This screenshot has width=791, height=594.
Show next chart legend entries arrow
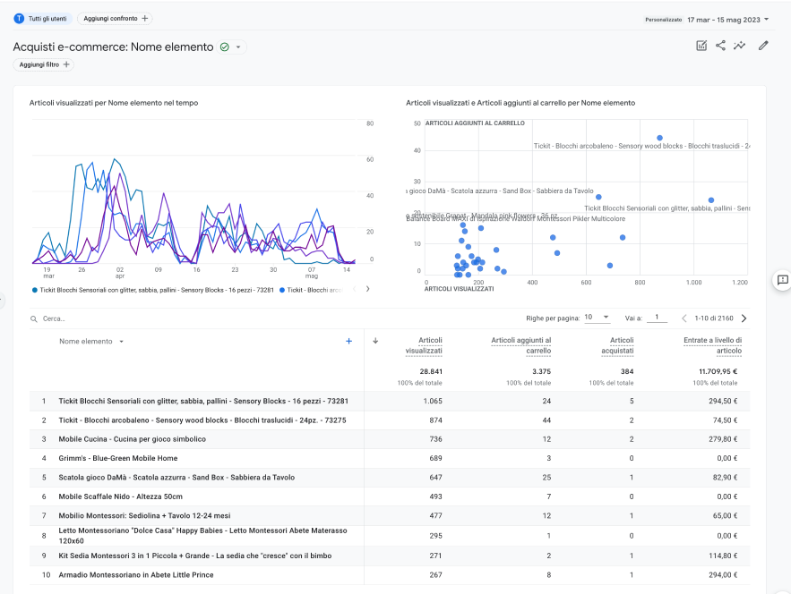[x=367, y=289]
